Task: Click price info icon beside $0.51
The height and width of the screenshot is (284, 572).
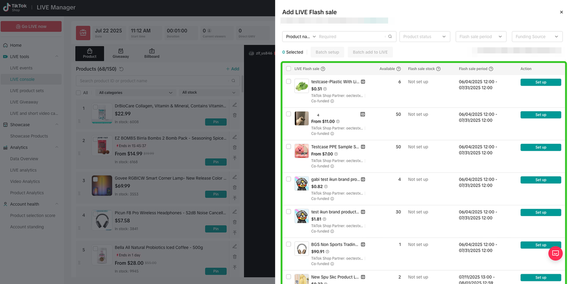Action: [325, 89]
